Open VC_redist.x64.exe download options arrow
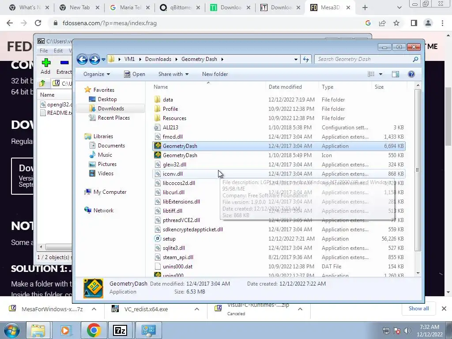Viewport: 452px width, 339px height. pos(197,309)
